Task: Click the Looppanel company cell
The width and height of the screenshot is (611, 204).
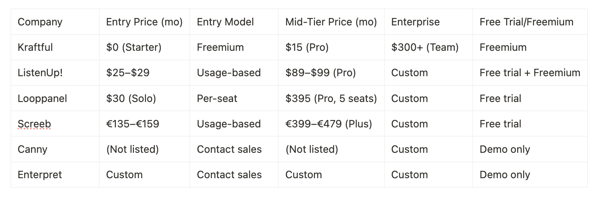Action: click(x=42, y=99)
